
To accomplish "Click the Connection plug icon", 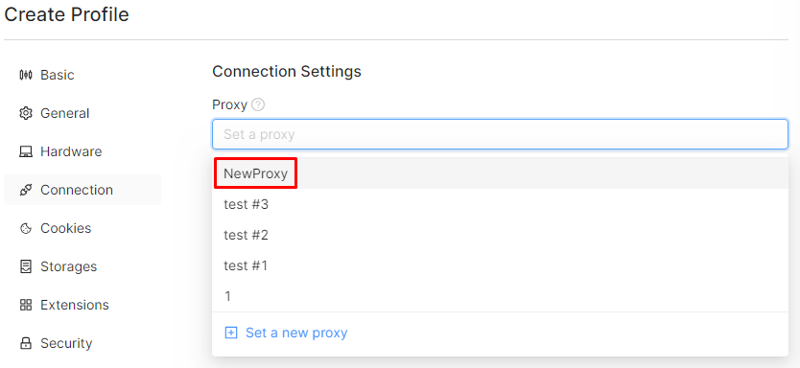I will [26, 190].
